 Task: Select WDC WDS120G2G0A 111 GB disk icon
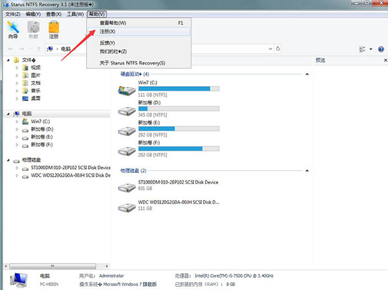[127, 208]
